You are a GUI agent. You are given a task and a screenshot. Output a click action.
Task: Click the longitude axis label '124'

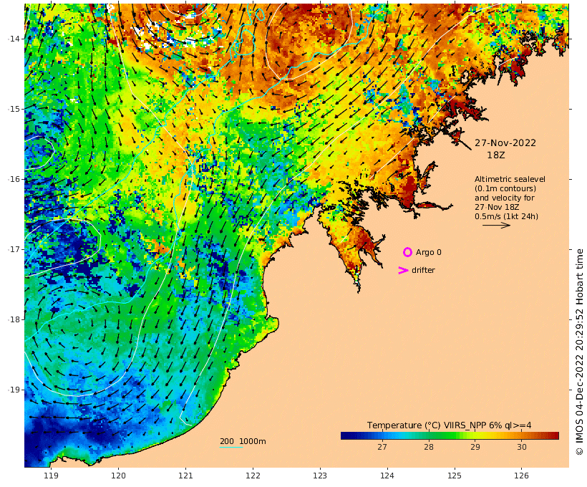387,476
